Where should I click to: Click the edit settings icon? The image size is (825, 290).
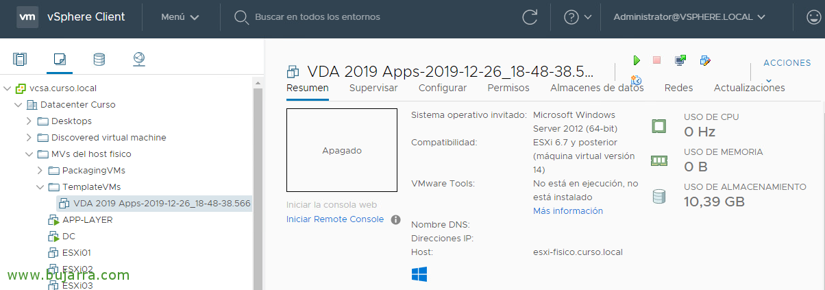pos(705,60)
